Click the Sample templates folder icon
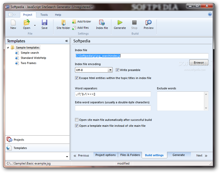The height and width of the screenshot is (173, 220). (12, 48)
